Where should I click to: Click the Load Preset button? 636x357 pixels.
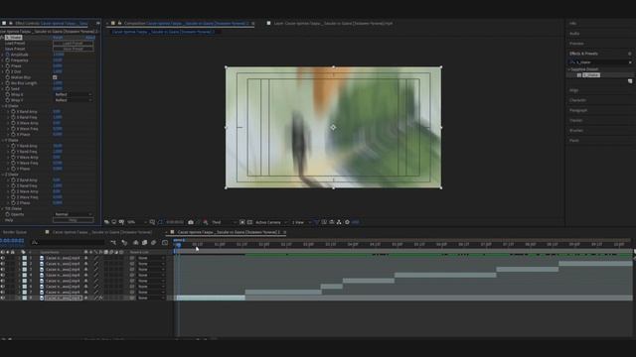[x=73, y=43]
